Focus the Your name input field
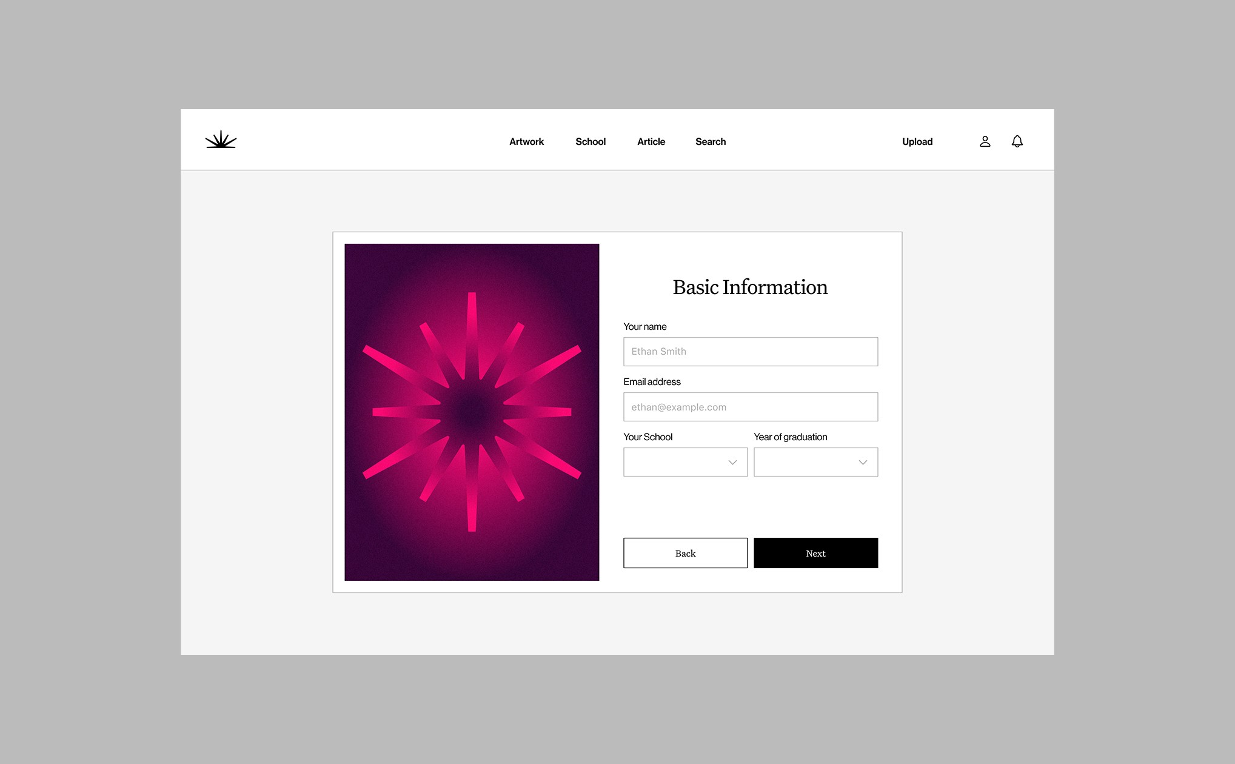The image size is (1235, 764). tap(750, 352)
